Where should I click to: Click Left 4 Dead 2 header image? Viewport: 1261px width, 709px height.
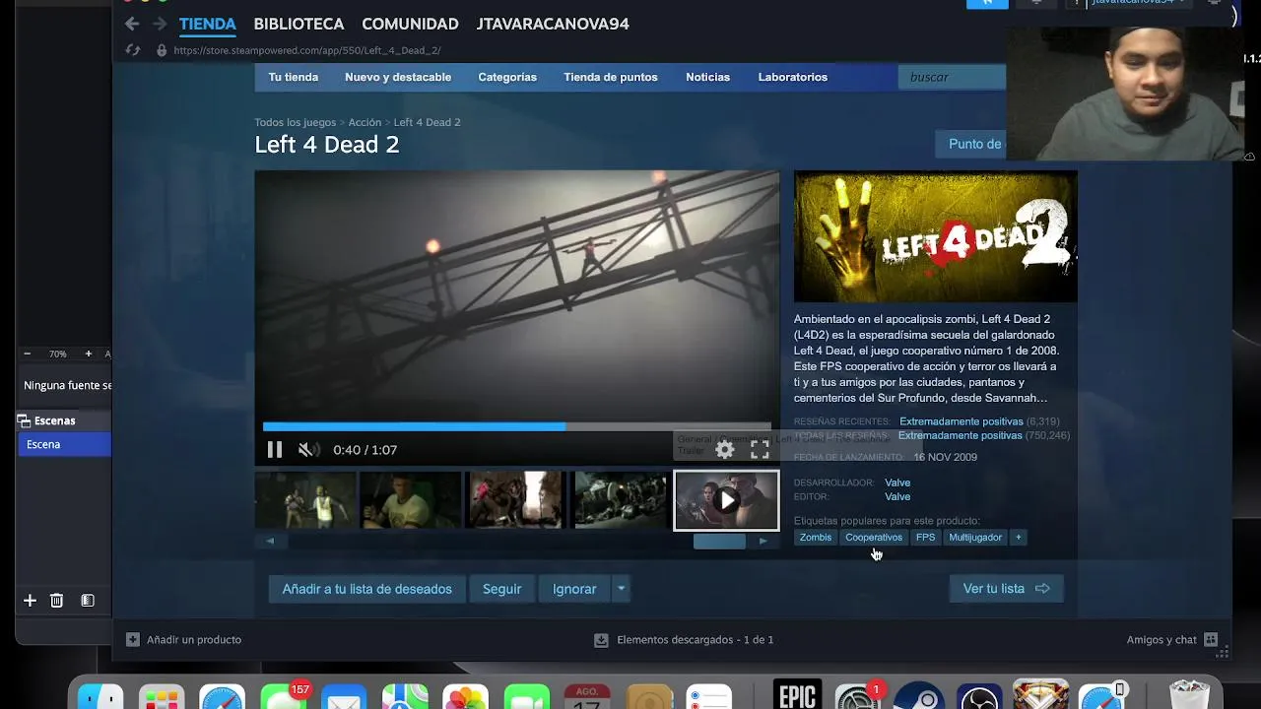click(x=936, y=236)
